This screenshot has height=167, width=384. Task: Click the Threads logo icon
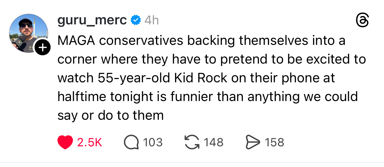(363, 22)
